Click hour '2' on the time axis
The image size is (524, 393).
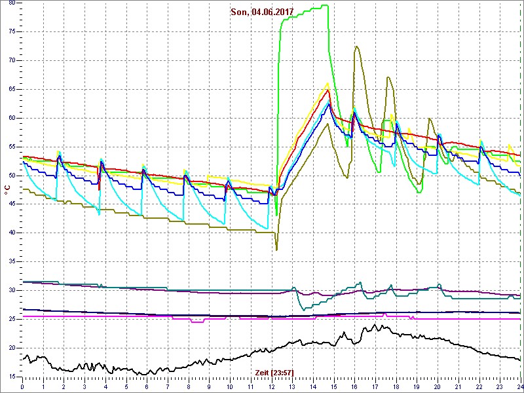coord(64,386)
